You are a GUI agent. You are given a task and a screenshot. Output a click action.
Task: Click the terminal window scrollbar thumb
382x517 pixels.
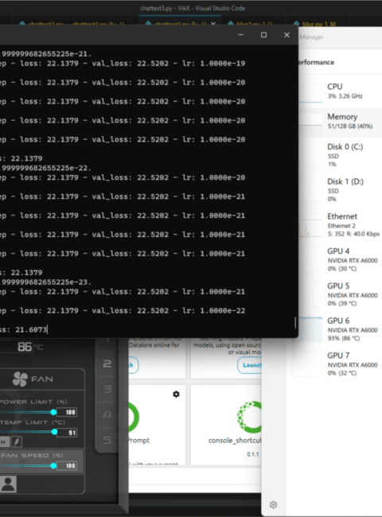[295, 322]
